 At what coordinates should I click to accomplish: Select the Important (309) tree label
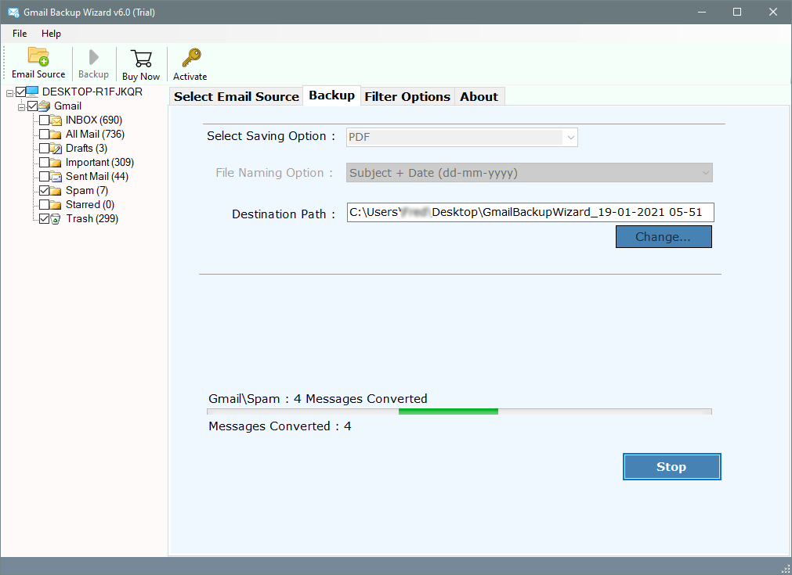99,163
